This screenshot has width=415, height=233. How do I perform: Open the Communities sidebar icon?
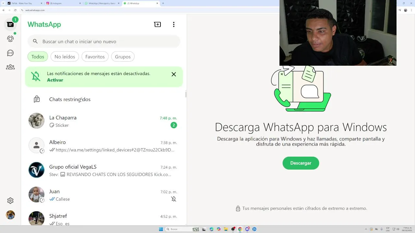click(10, 67)
